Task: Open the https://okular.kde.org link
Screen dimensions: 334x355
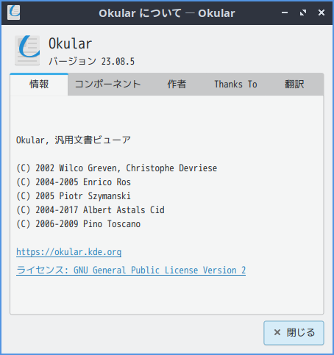Action: tap(68, 252)
